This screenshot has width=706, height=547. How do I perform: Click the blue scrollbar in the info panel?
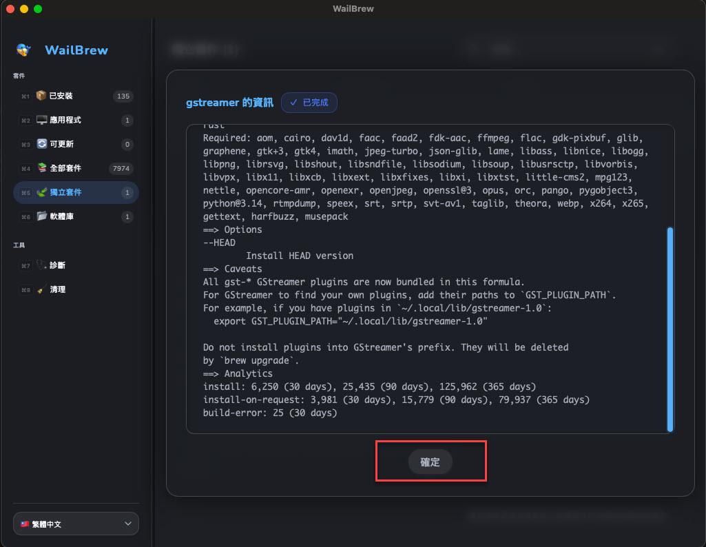670,329
